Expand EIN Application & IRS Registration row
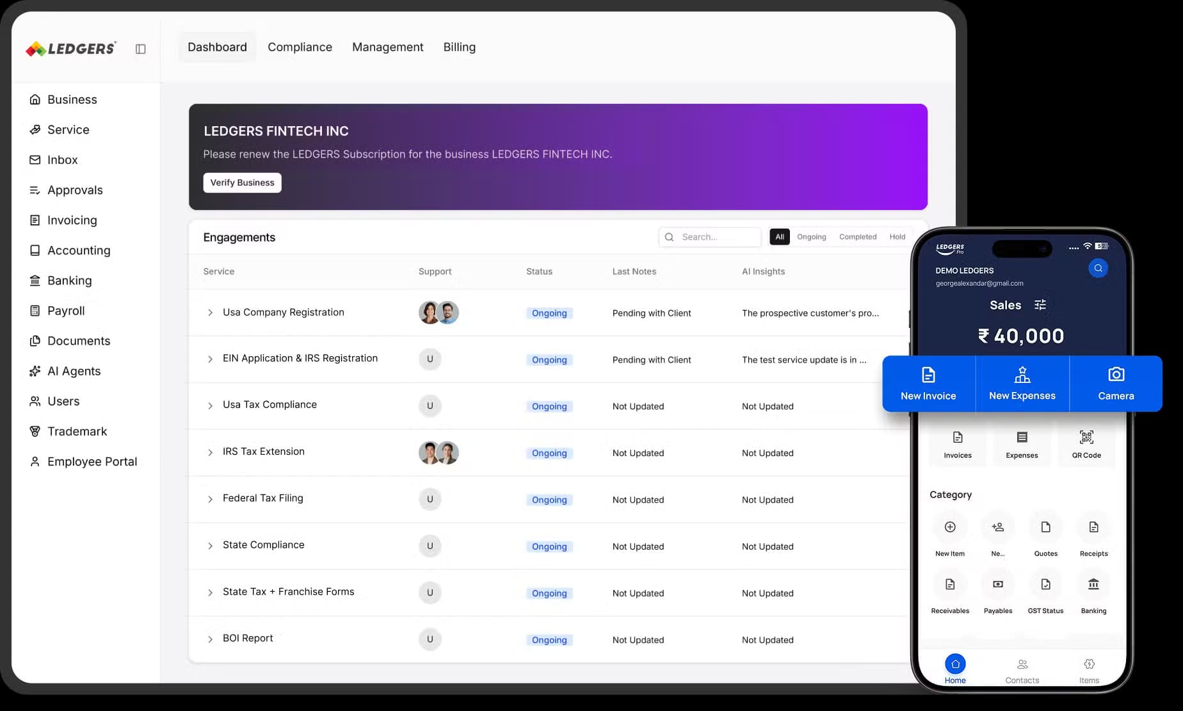 point(210,359)
